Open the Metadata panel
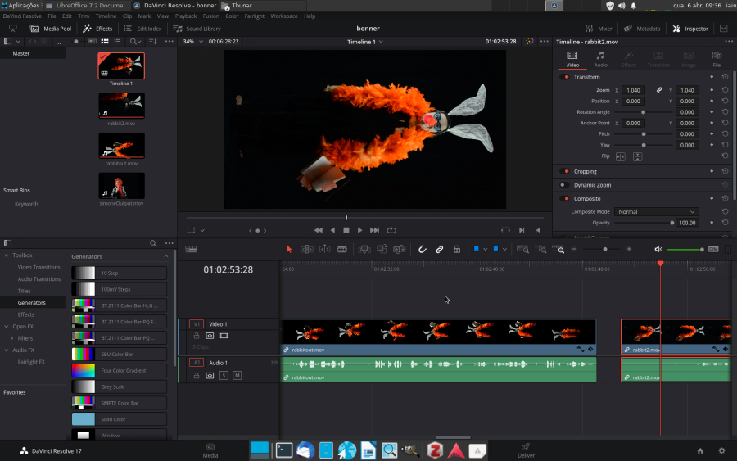The height and width of the screenshot is (461, 737). pos(641,29)
